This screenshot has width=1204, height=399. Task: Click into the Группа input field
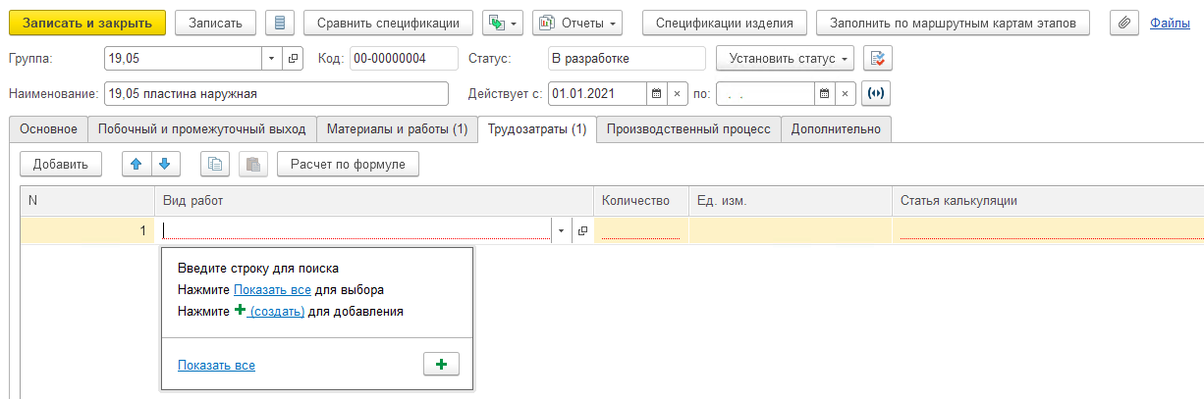pos(183,59)
